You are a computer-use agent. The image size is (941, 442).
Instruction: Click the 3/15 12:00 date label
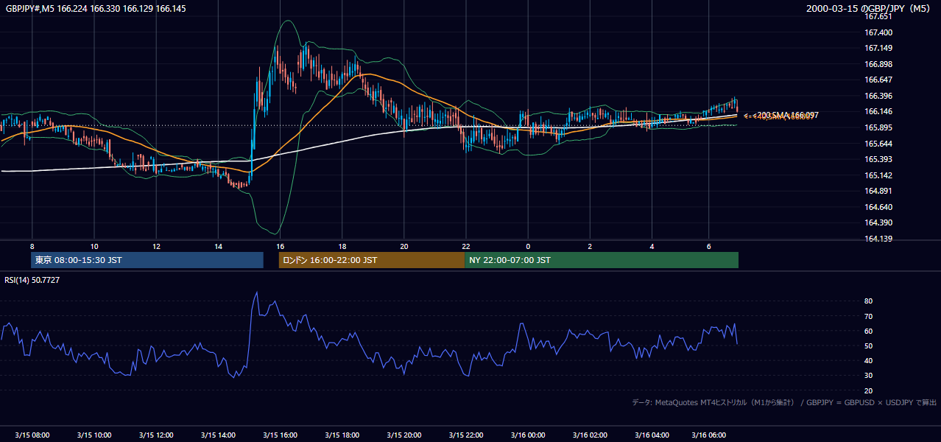tap(155, 435)
